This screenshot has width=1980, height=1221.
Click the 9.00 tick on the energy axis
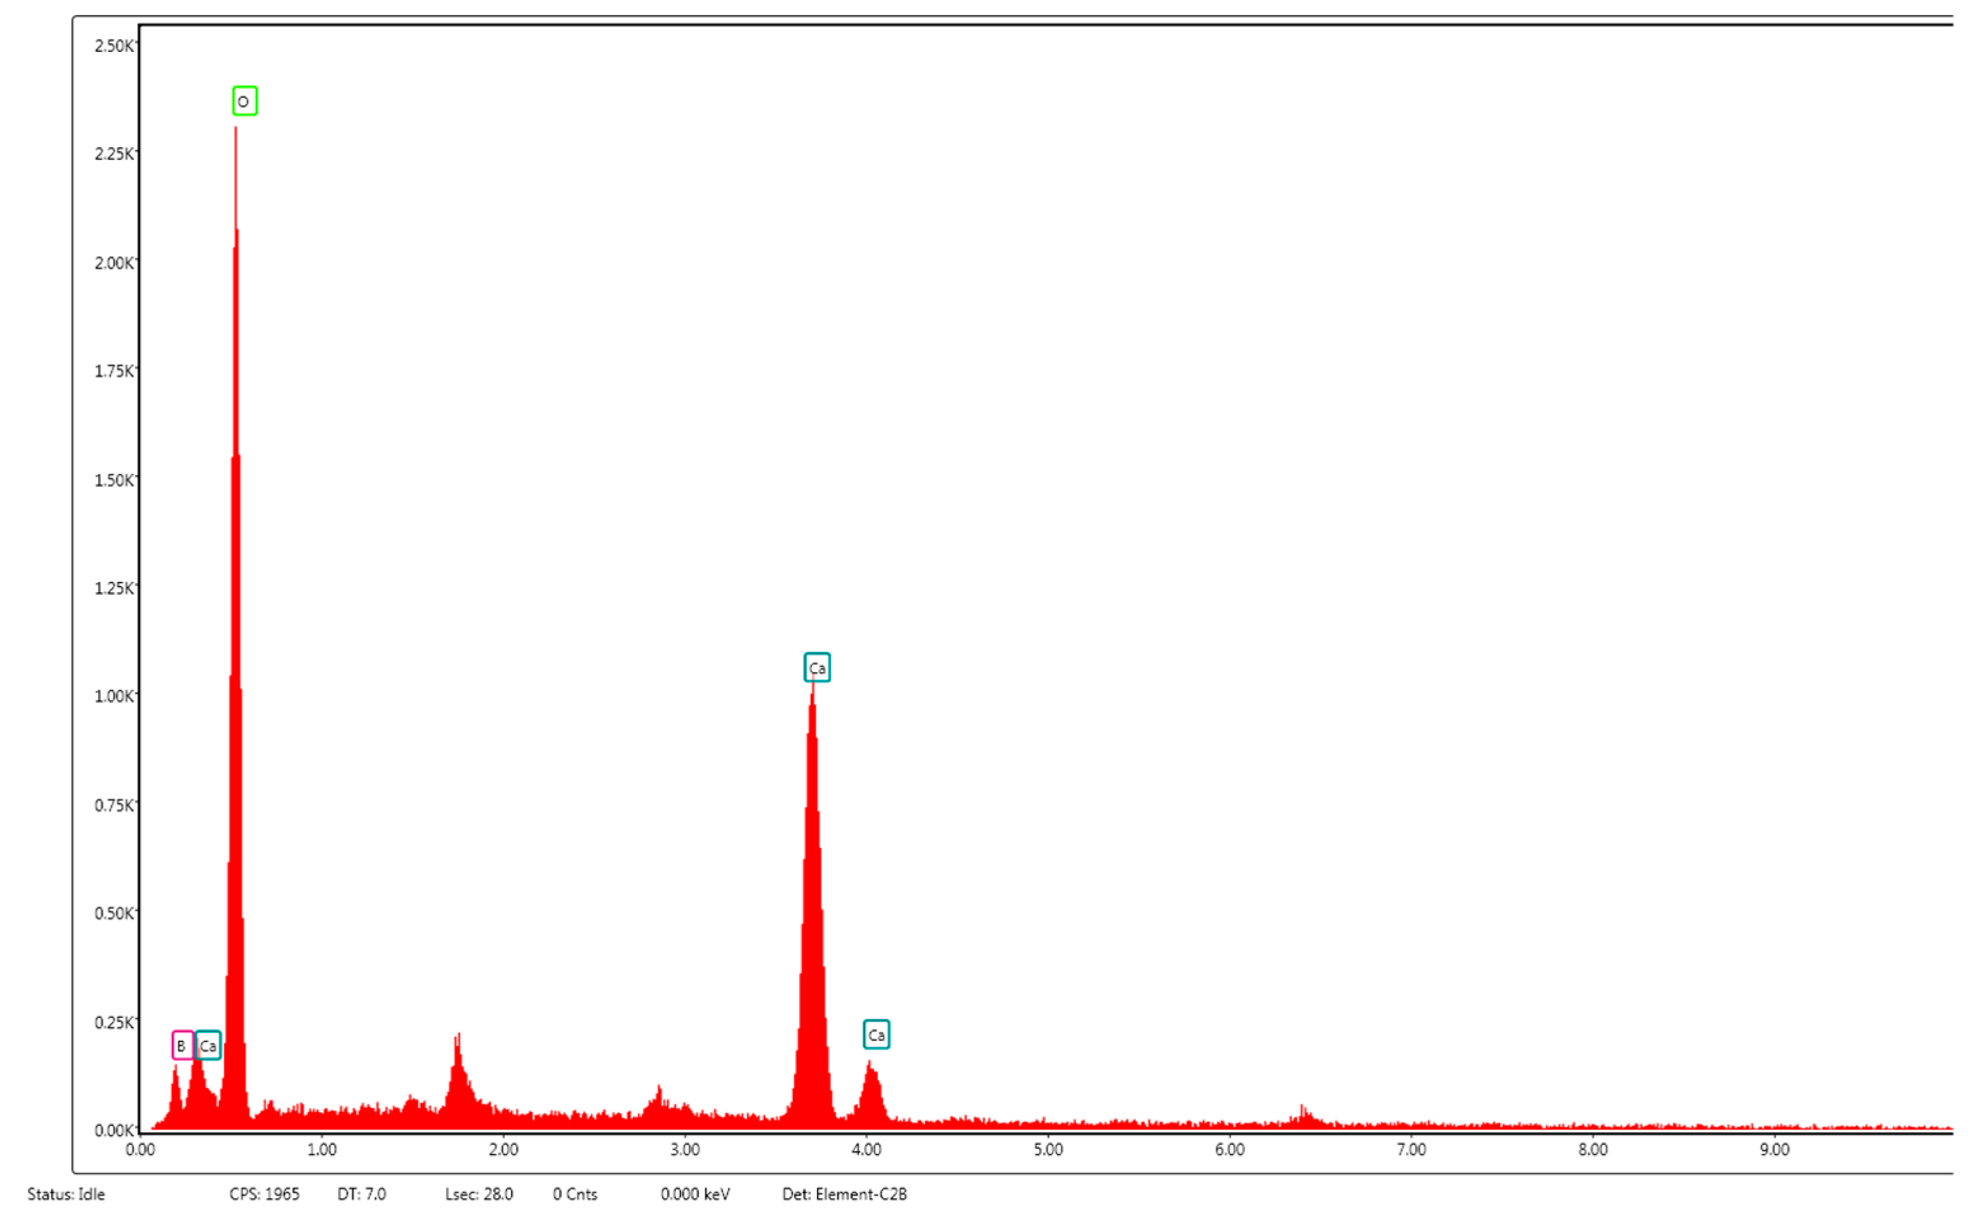click(x=1774, y=1149)
